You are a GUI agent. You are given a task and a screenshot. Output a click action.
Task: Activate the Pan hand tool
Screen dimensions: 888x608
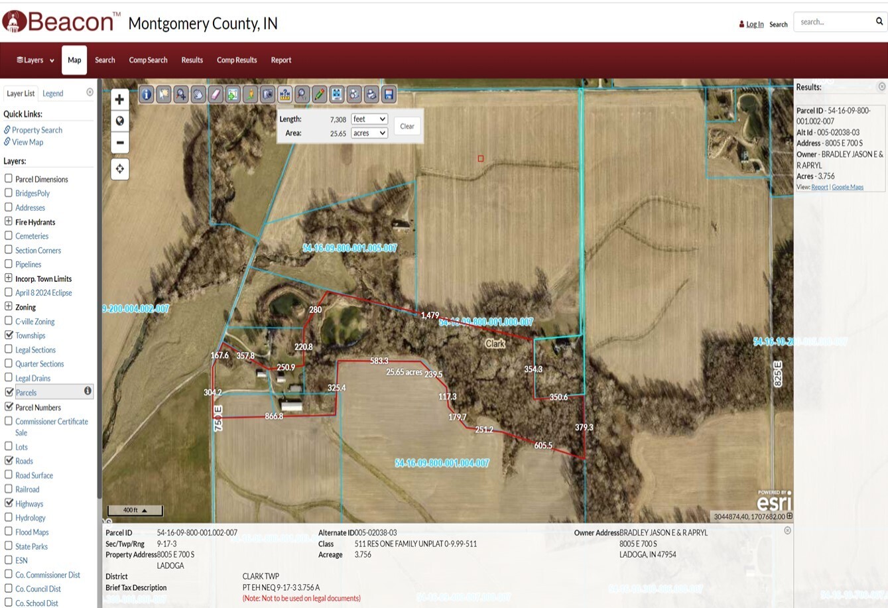[x=198, y=95]
